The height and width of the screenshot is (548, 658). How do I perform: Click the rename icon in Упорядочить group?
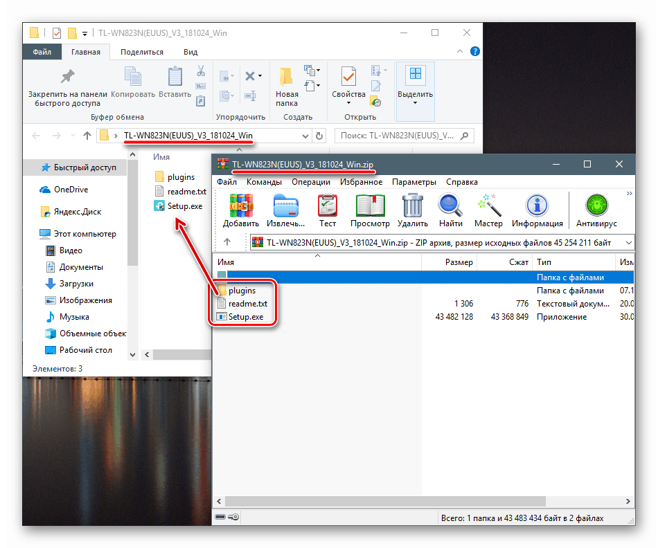coord(250,96)
